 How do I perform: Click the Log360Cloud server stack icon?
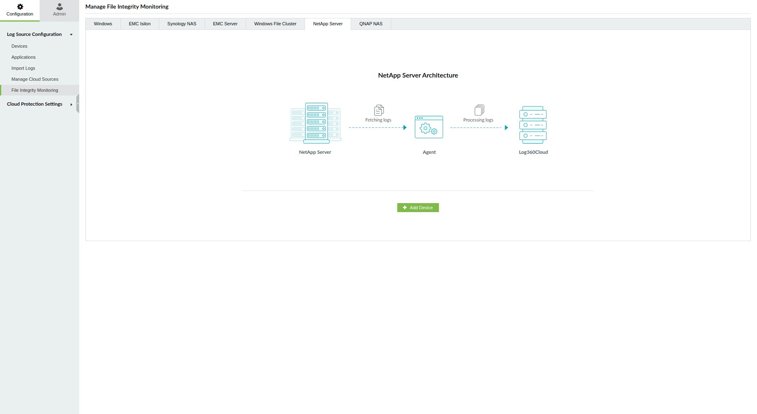click(x=533, y=125)
